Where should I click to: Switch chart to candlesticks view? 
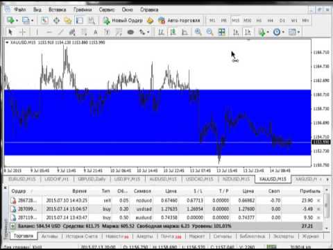click(173, 32)
